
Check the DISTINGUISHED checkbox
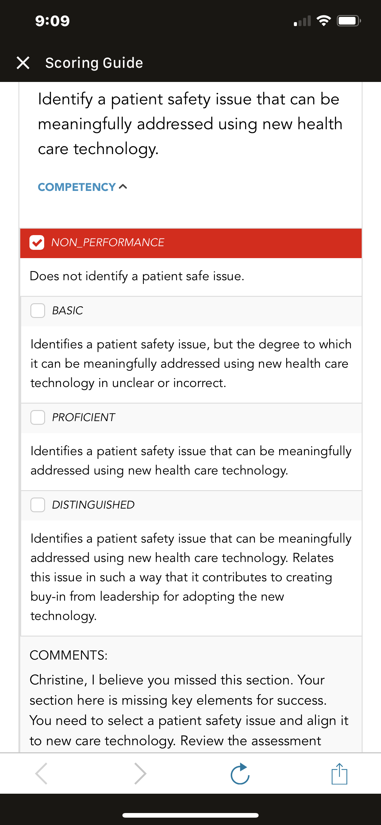(37, 505)
